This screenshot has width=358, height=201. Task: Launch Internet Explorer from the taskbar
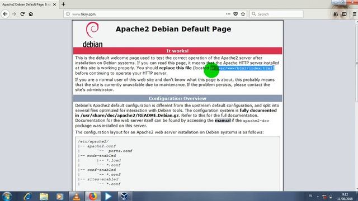(27, 196)
